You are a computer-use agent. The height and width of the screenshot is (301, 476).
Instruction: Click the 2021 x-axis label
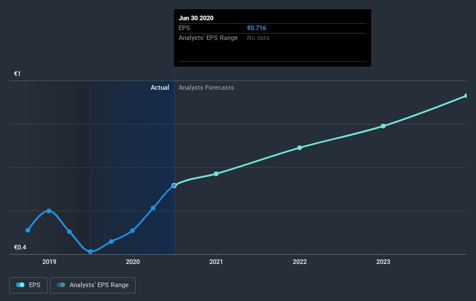coord(216,262)
